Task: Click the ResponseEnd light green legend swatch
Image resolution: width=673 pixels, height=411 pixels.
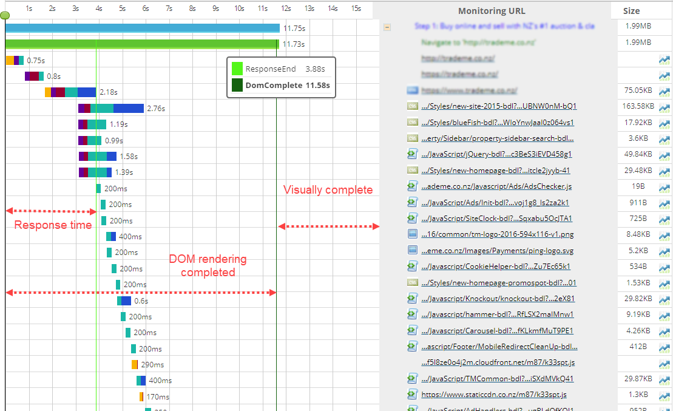Action: [x=237, y=69]
